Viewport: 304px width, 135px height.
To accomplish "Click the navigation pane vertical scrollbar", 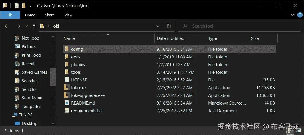I will pos(53,77).
